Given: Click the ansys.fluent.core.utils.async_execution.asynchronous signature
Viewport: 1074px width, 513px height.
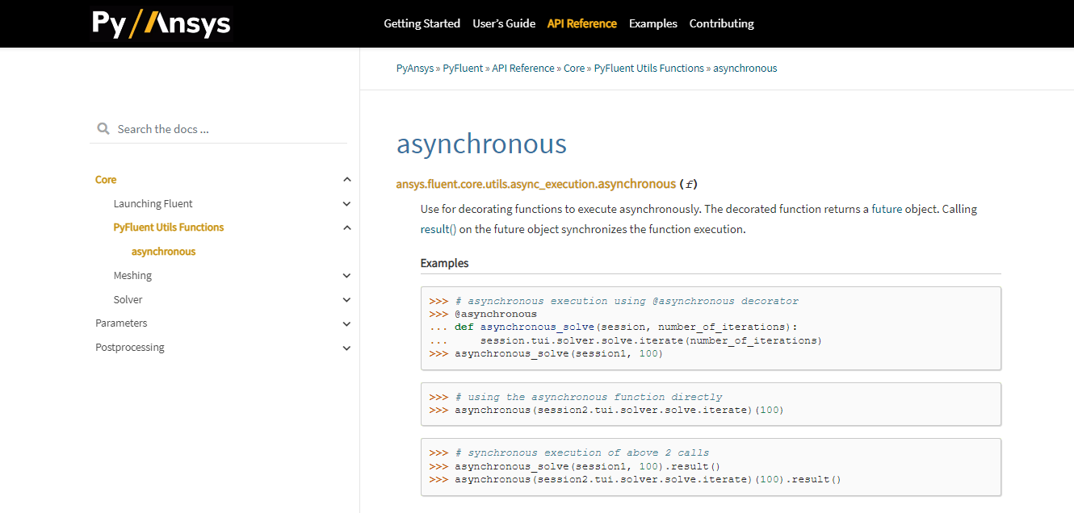Looking at the screenshot, I should [x=535, y=184].
